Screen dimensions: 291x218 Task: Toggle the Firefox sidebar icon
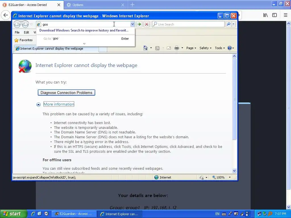(275, 15)
